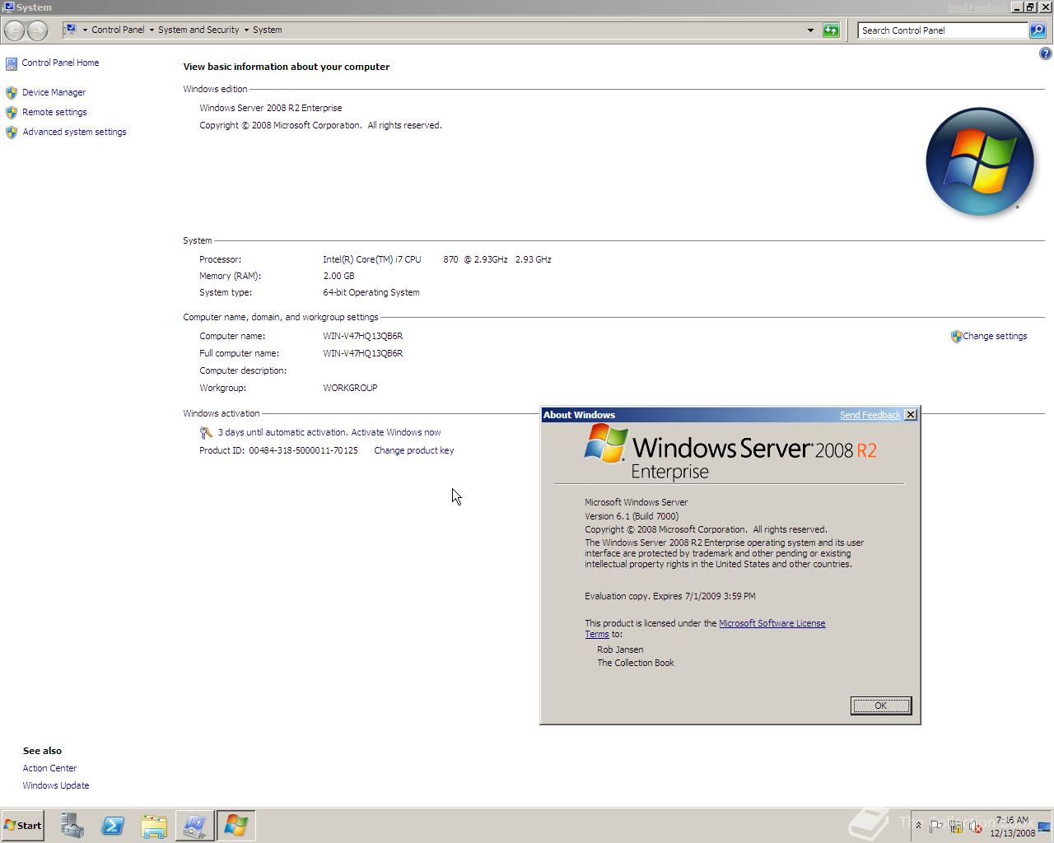Open Device Manager link
Viewport: 1054px width, 843px height.
(x=54, y=92)
